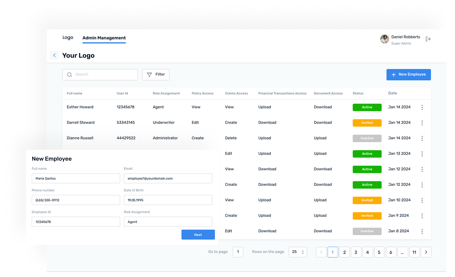455x277 pixels.
Task: Open the three-dot menu on Jan 9 2024 row
Action: point(422,216)
